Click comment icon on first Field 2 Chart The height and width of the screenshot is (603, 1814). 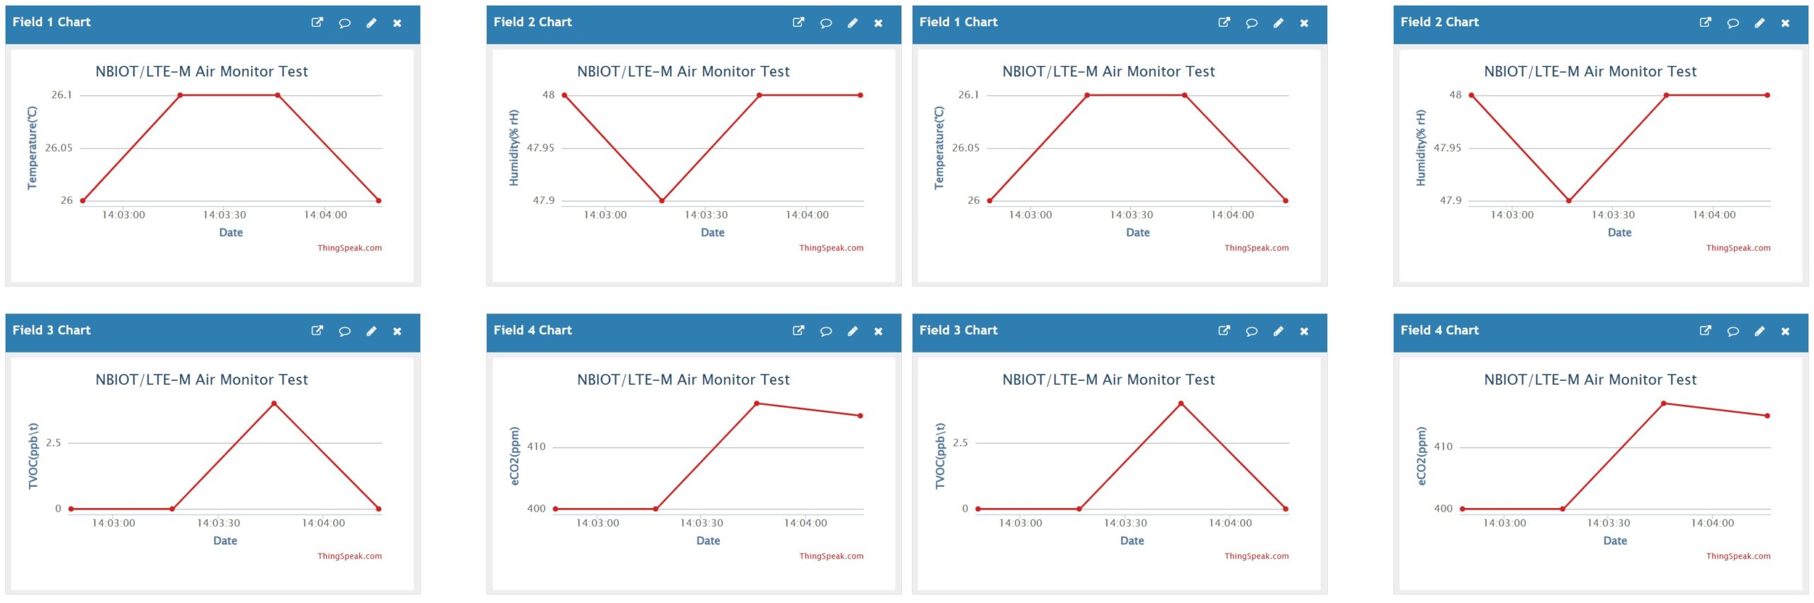tap(826, 23)
